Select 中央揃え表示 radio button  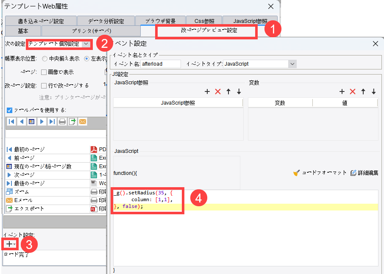click(45, 59)
